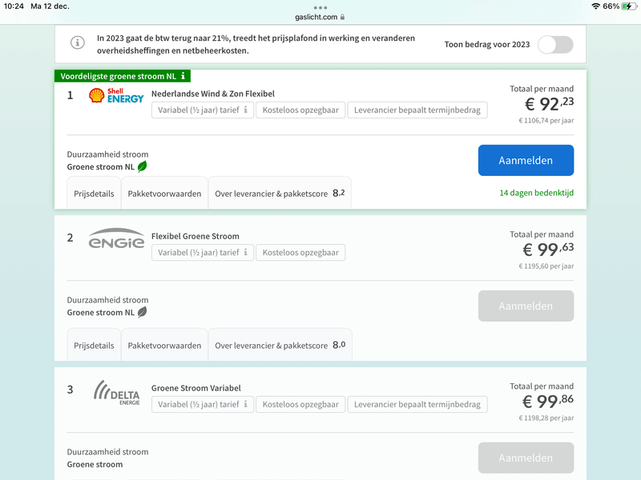This screenshot has height=480, width=641.
Task: Click info icon in ENGIE's Variabel tarief tag
Action: pyautogui.click(x=245, y=253)
